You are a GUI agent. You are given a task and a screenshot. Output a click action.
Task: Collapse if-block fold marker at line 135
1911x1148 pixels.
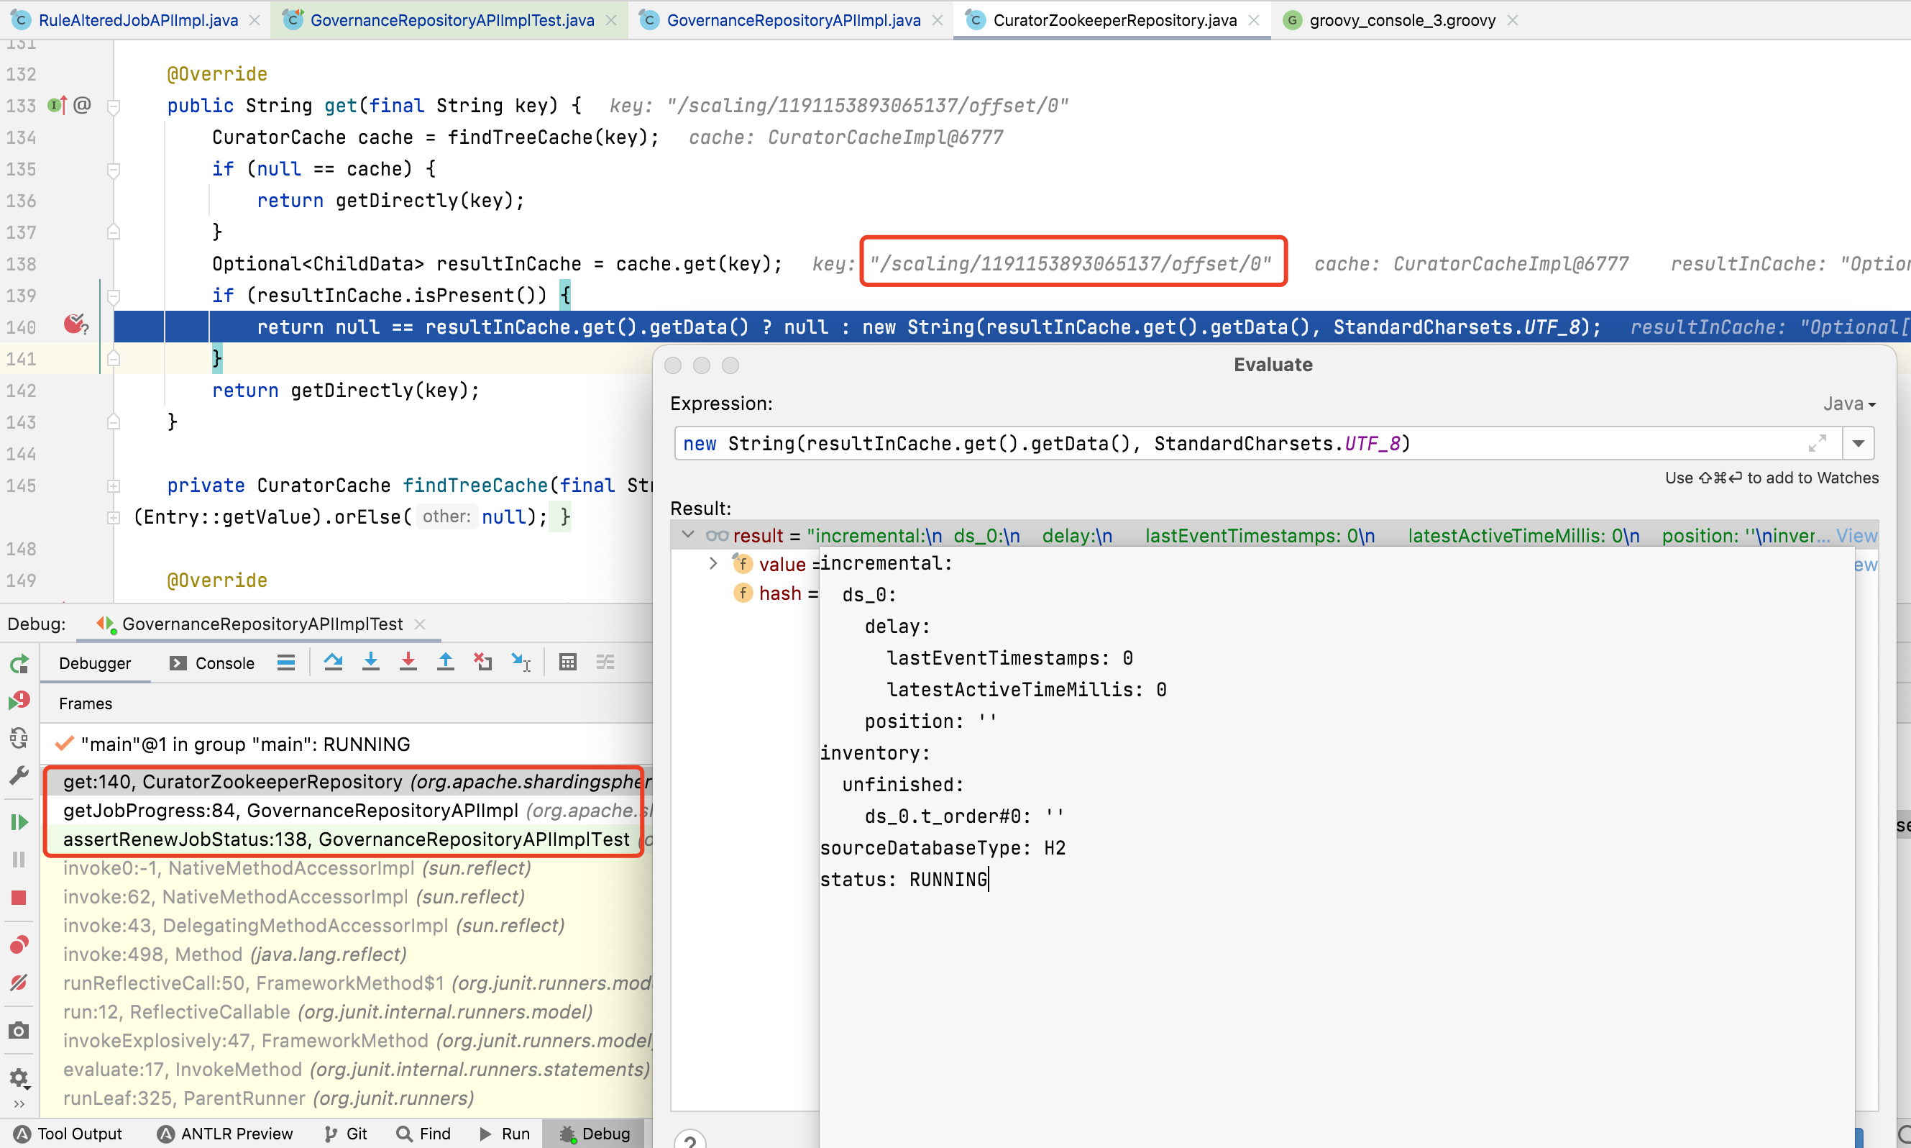[x=114, y=170]
